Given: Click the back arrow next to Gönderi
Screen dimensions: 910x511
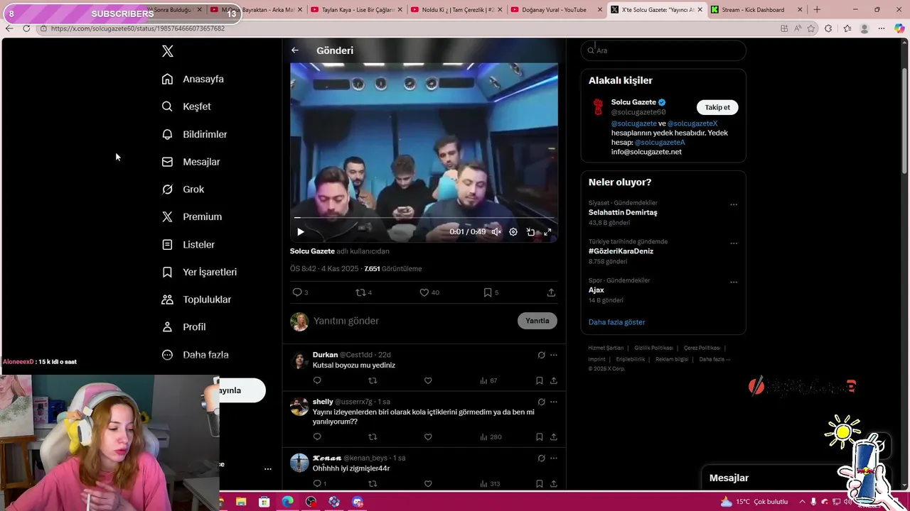Looking at the screenshot, I should point(295,50).
